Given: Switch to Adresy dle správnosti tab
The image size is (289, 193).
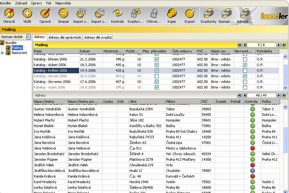Looking at the screenshot, I should (x=65, y=38).
